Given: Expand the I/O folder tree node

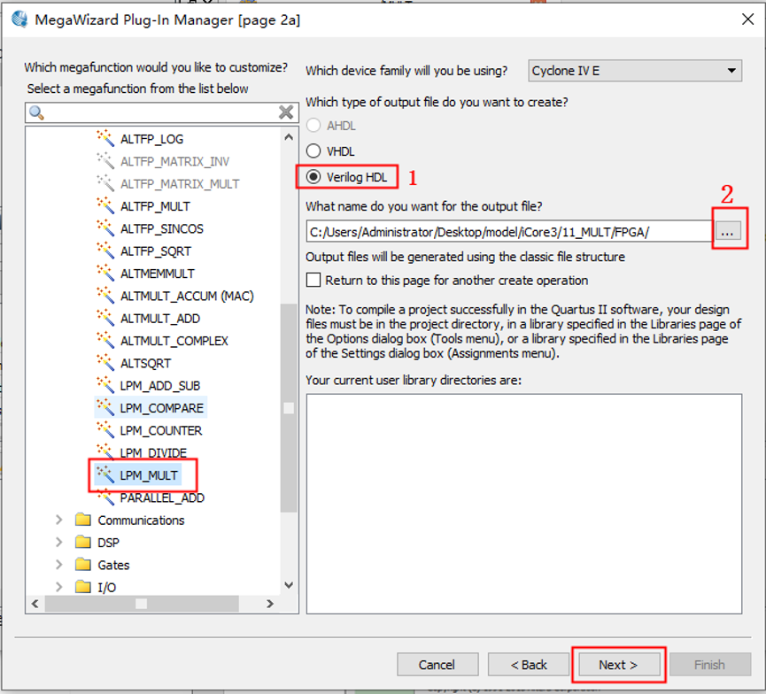Looking at the screenshot, I should 59,587.
